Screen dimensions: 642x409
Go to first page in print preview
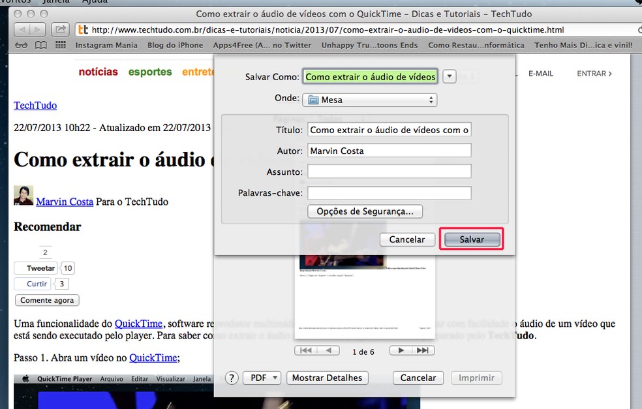pyautogui.click(x=305, y=350)
